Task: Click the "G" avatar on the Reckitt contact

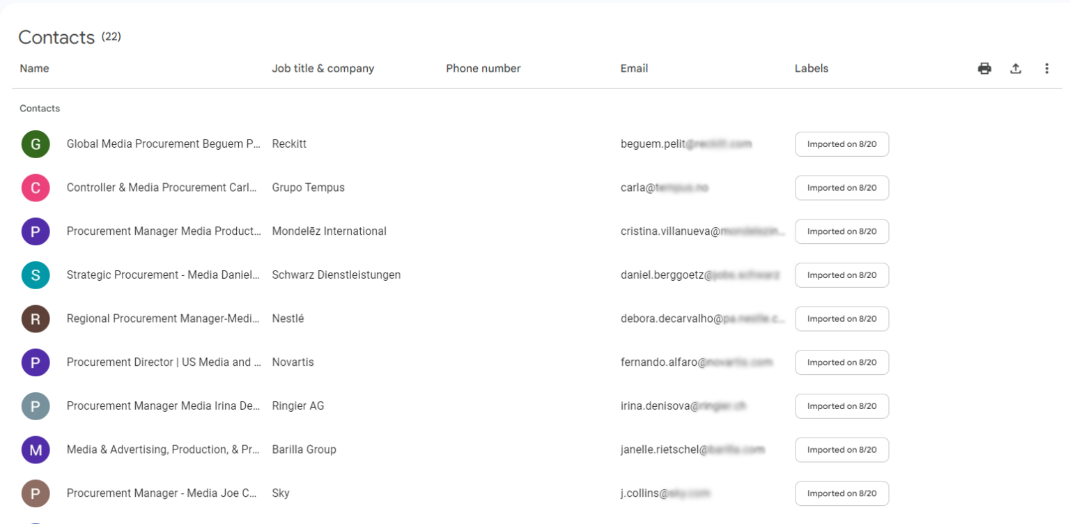Action: click(36, 144)
